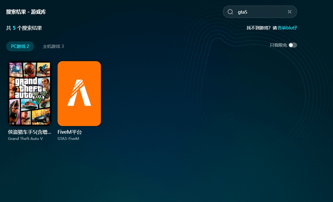Select the PC游戏 2 tab

click(20, 46)
